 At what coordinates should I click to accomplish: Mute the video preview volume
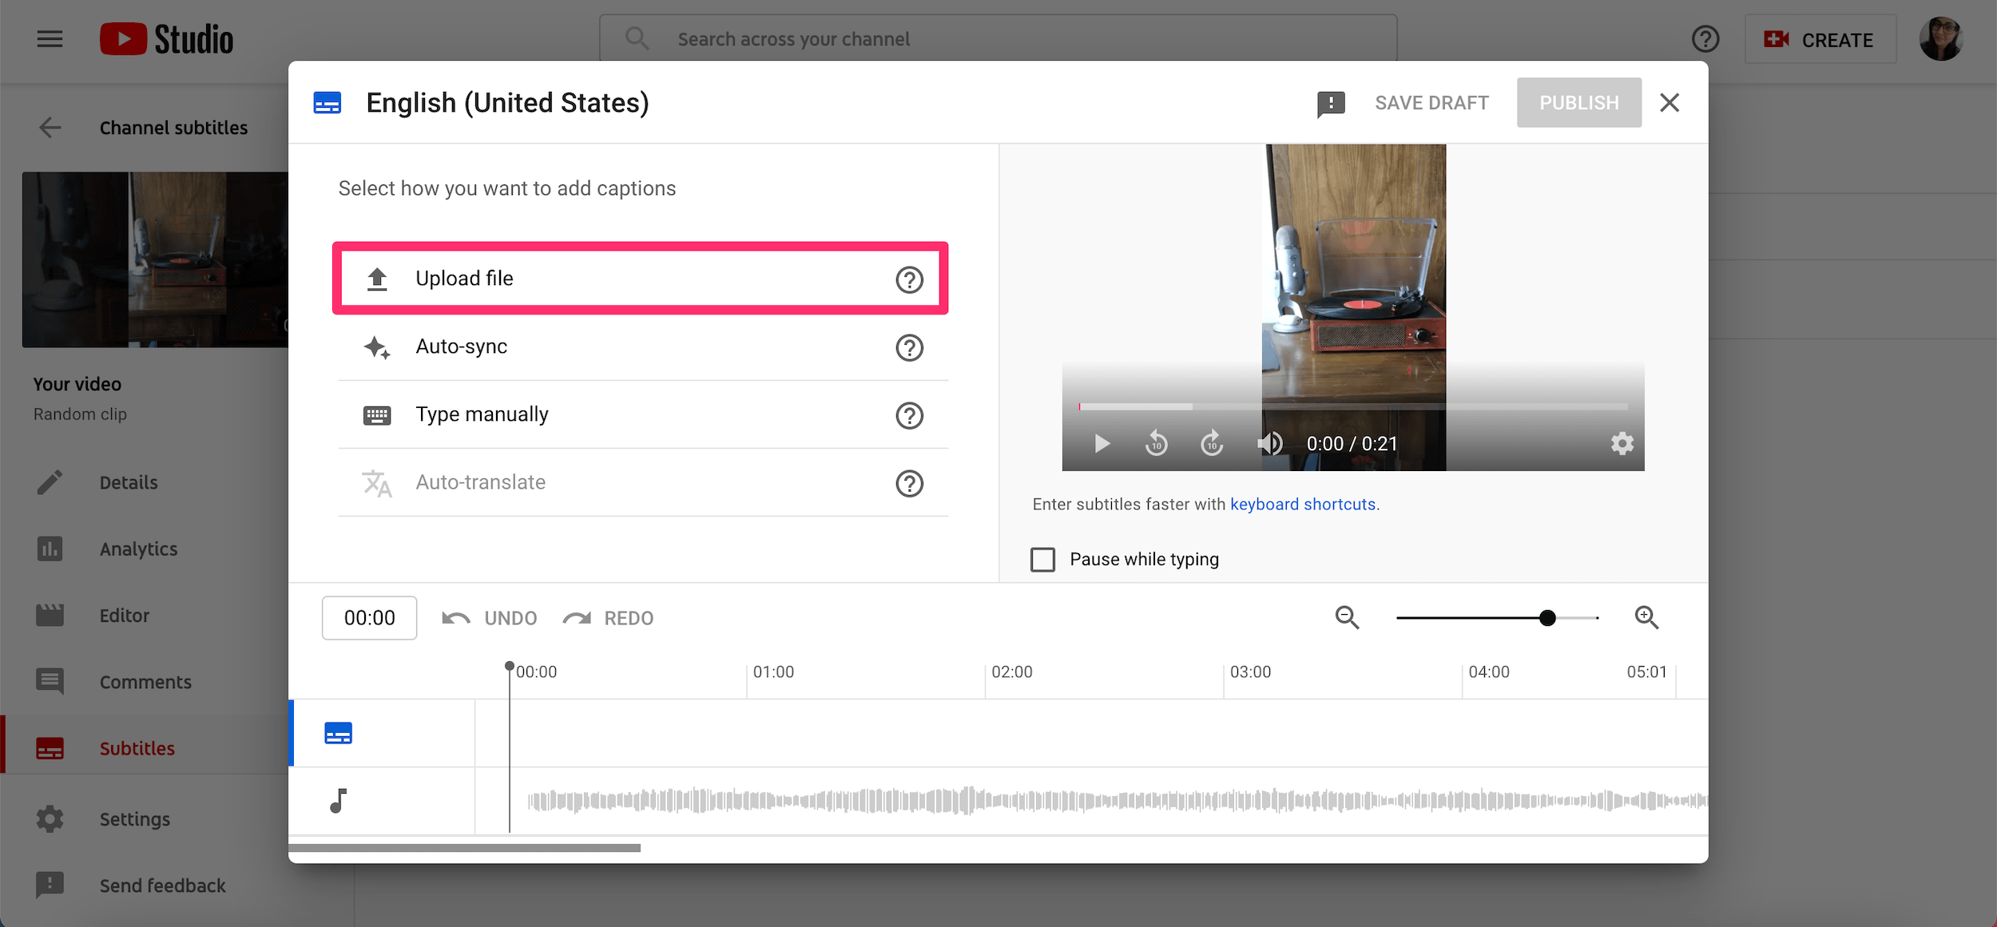pyautogui.click(x=1270, y=443)
